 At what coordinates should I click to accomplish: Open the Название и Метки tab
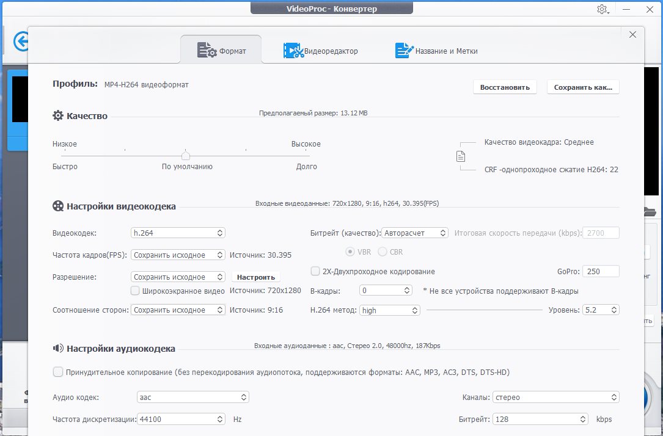(436, 51)
